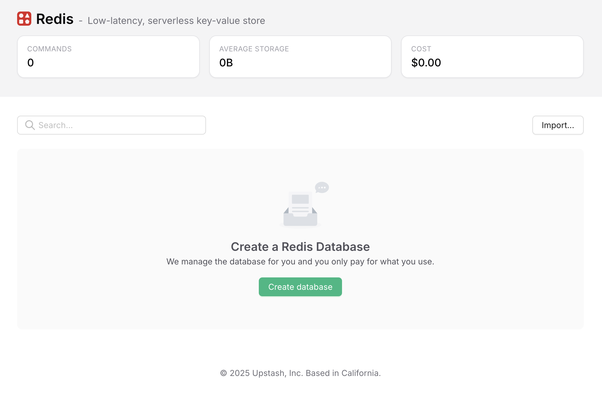This screenshot has width=602, height=399.
Task: Click the speech bubble icon above the tray
Action: [322, 187]
